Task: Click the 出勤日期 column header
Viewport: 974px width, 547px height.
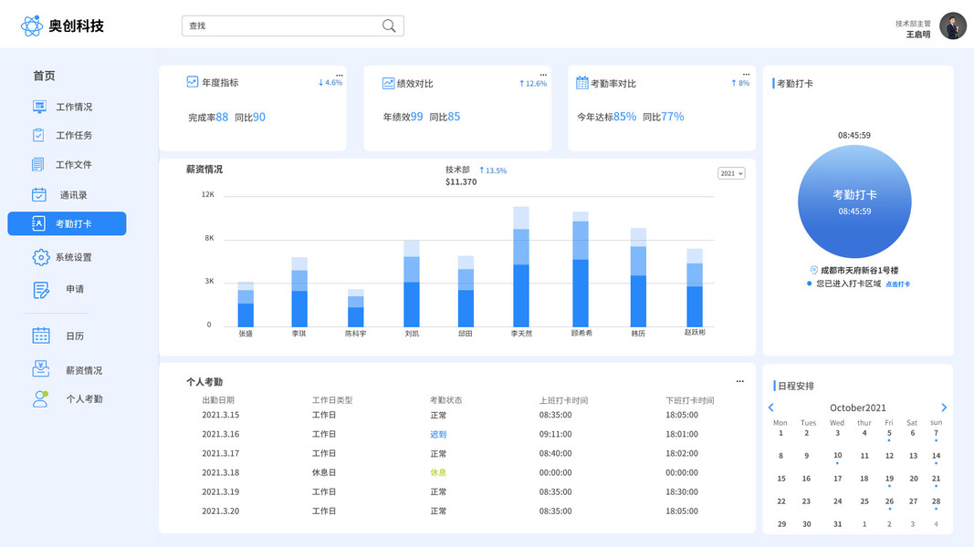Action: coord(218,400)
